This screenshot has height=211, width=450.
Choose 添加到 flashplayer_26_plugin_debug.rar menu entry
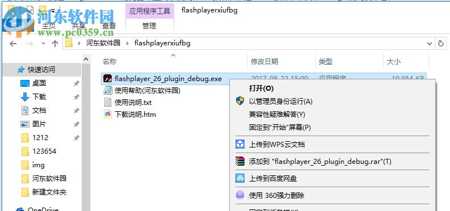[320, 162]
